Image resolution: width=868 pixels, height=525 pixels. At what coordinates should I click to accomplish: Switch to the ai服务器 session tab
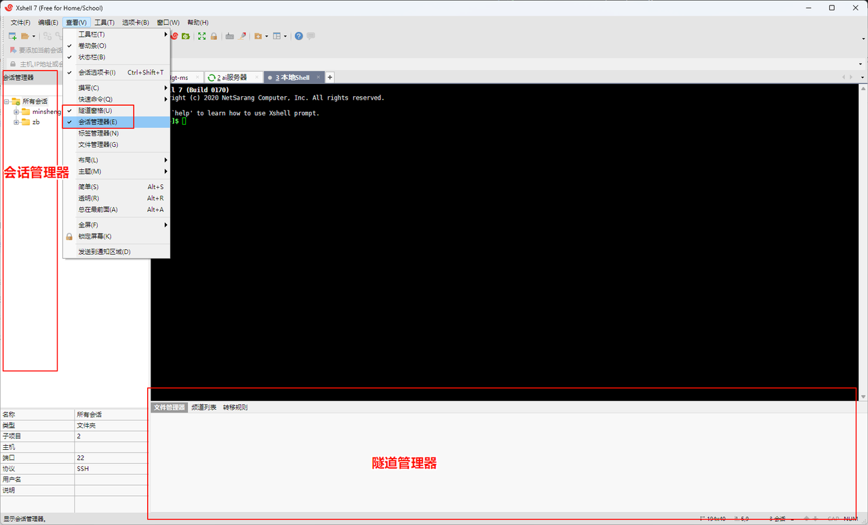click(x=231, y=77)
